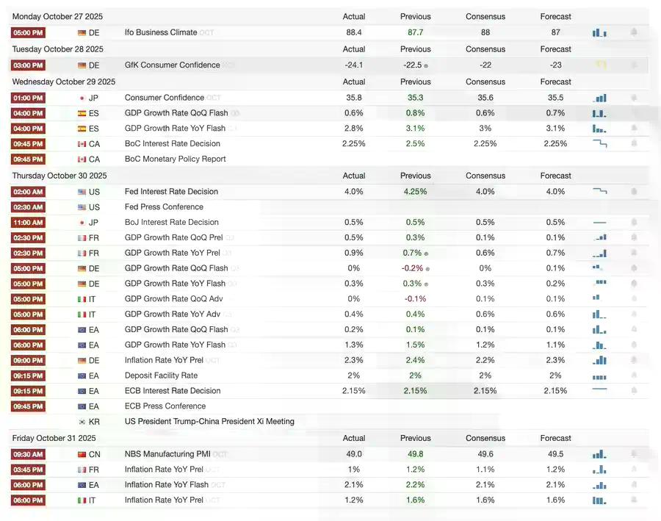Click the Deposit Facility Rate chart icon

click(x=599, y=376)
